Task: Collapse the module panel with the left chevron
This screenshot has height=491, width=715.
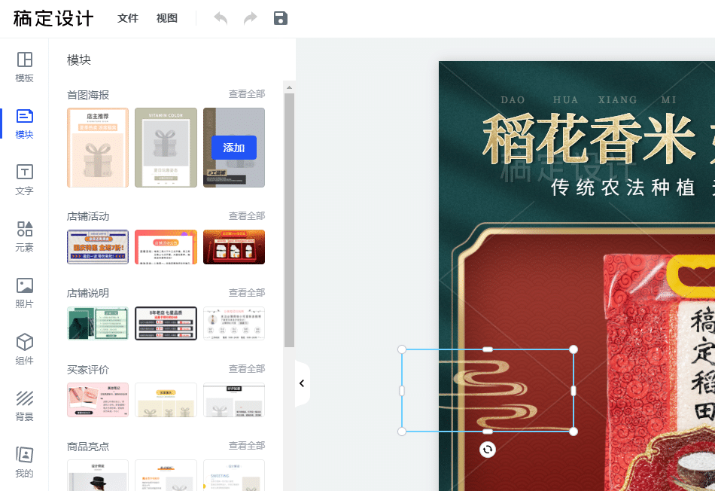Action: pos(302,383)
